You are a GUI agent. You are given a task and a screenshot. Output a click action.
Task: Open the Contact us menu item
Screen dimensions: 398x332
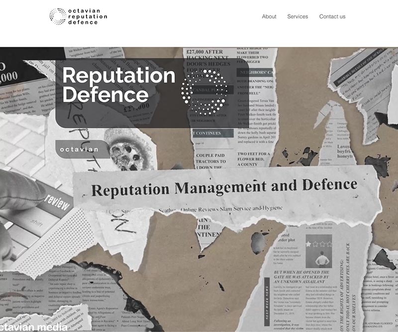[x=332, y=16]
